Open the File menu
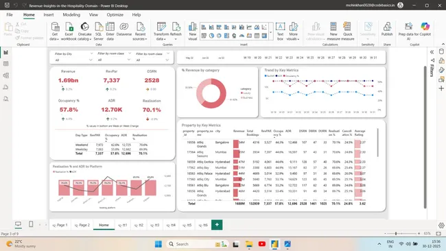446x251 pixels. [10, 15]
